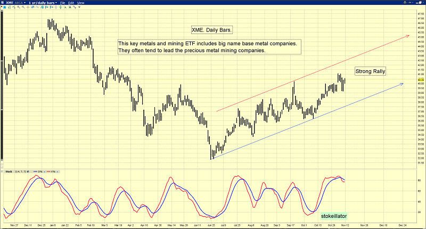Open the Edit menu
This screenshot has width=426, height=229.
pos(71,3)
